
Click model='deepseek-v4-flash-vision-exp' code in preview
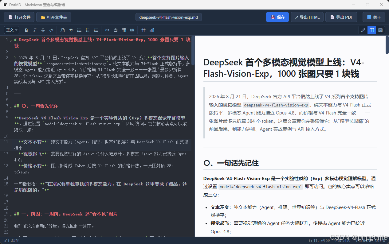click(x=261, y=187)
